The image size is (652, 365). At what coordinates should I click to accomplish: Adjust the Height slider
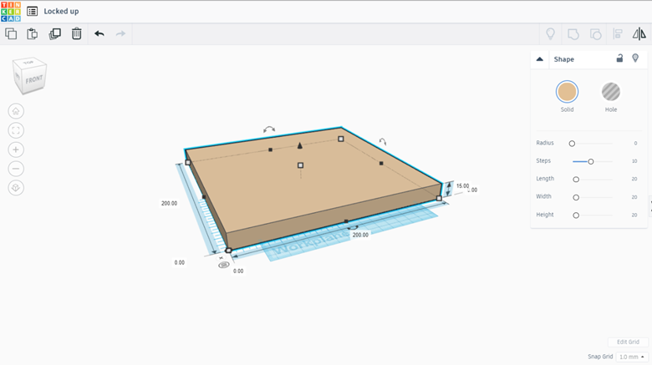pos(576,215)
